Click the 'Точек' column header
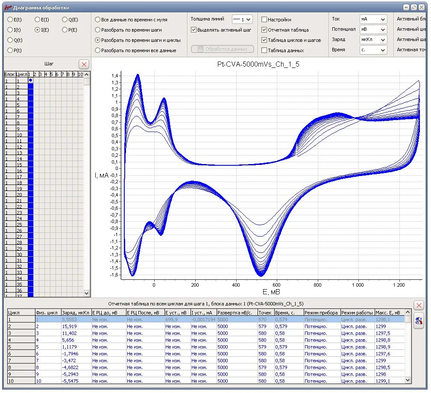Viewport: 431px width, 393px height. pyautogui.click(x=266, y=313)
